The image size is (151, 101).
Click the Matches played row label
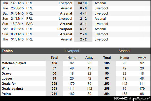(x=14, y=63)
